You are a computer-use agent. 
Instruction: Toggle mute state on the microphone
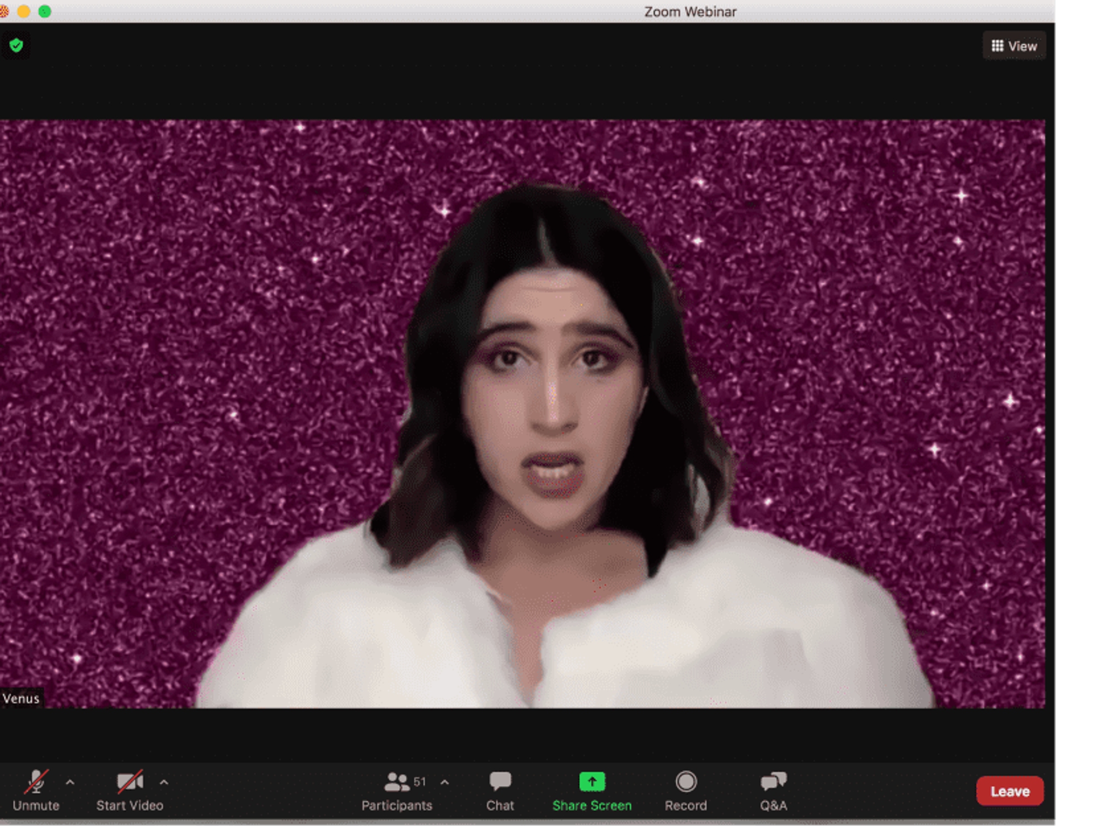(x=36, y=781)
